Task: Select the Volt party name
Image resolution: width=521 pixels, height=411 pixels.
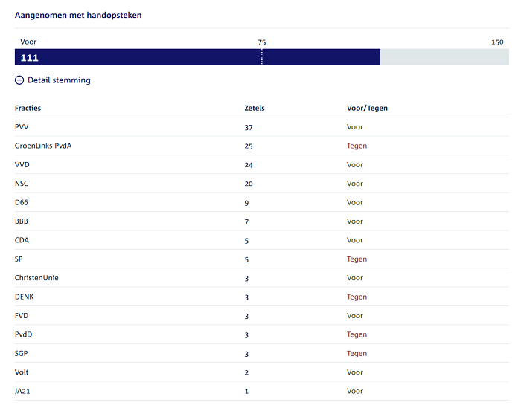Action: coord(22,372)
